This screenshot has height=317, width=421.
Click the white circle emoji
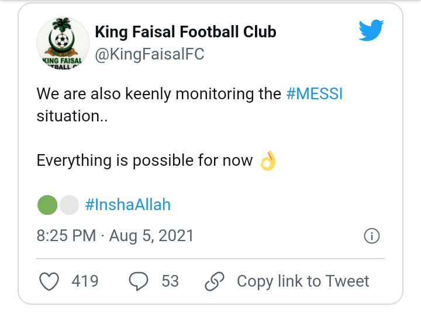pos(69,205)
